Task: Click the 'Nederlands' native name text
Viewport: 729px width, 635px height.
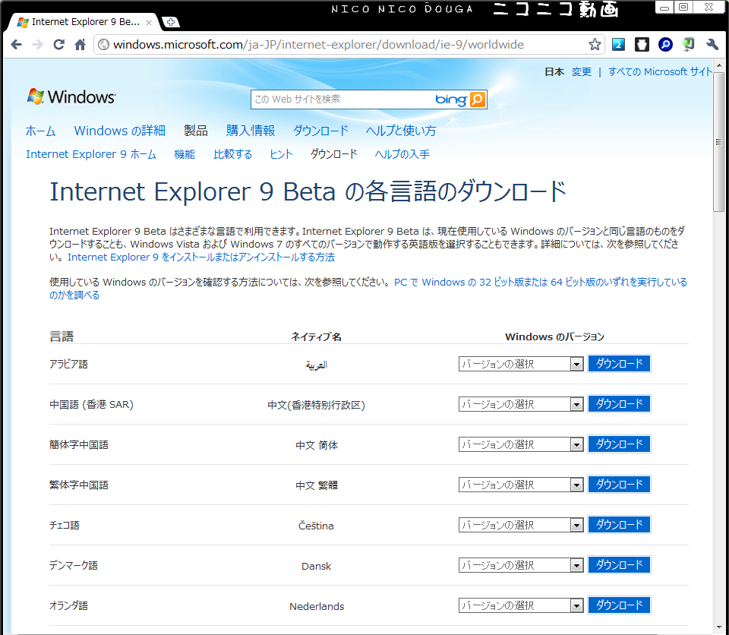Action: coord(317,606)
